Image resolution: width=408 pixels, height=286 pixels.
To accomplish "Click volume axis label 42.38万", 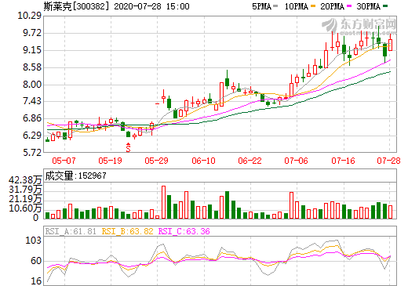I will (x=25, y=180).
